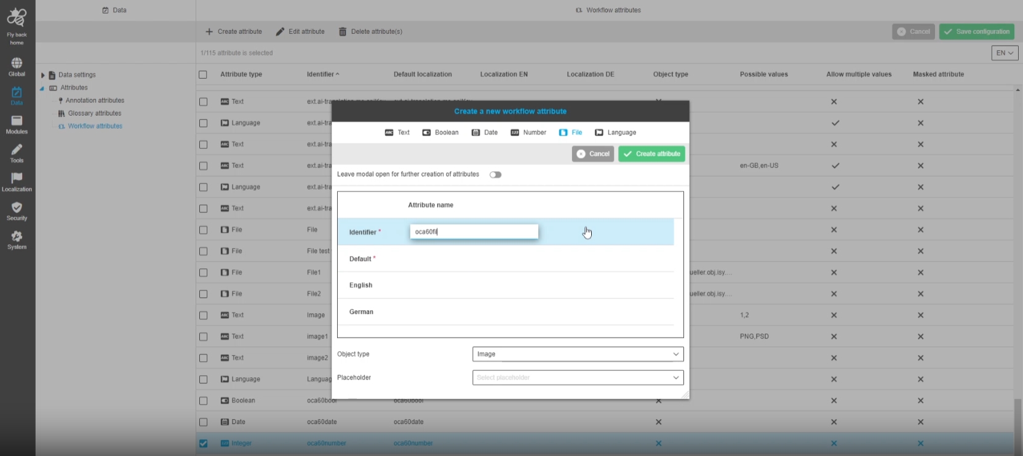The image size is (1023, 456).
Task: Open the Localization section in the sidebar
Action: [17, 183]
